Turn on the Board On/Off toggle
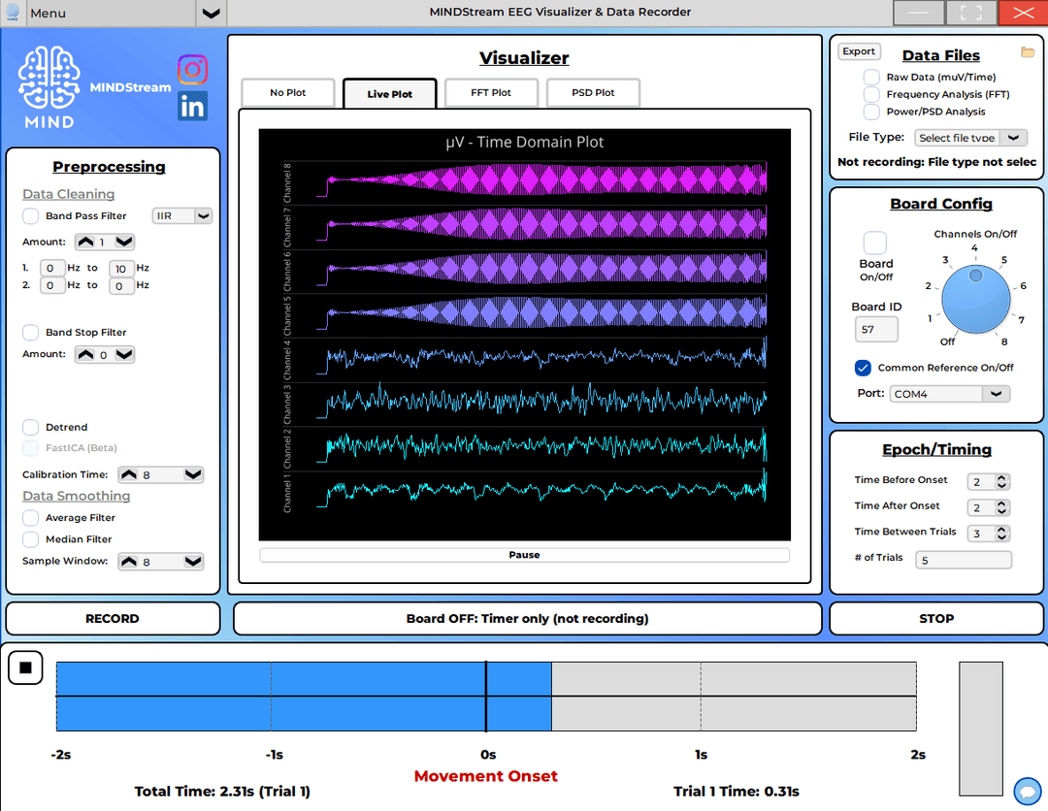Viewport: 1048px width, 811px height. pyautogui.click(x=874, y=243)
